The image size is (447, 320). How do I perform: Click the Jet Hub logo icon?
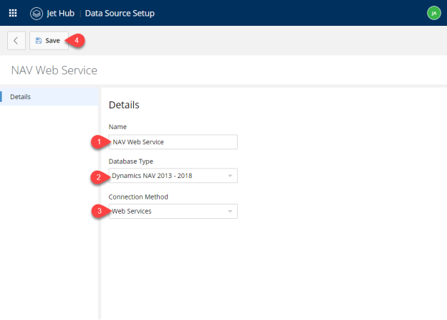pyautogui.click(x=37, y=14)
